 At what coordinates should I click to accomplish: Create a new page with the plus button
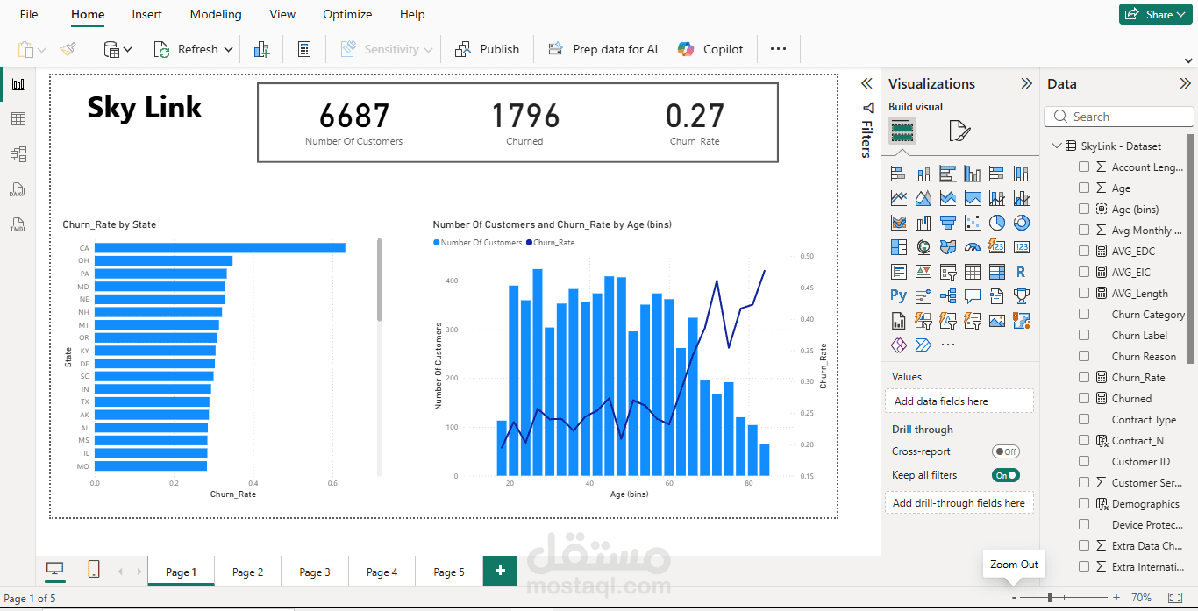(x=500, y=571)
